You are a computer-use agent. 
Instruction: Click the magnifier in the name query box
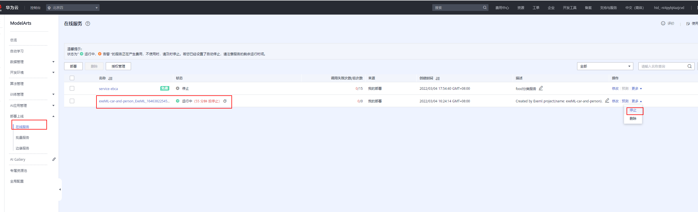point(690,66)
